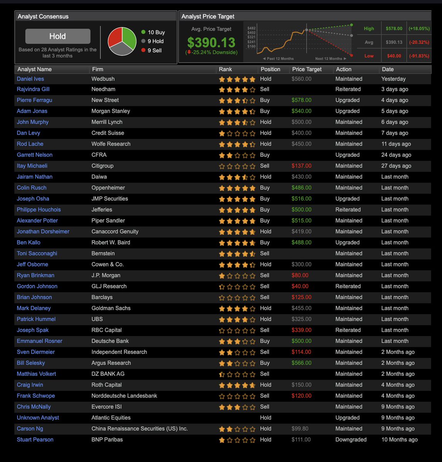Open Daniel Ives analyst profile

point(30,79)
